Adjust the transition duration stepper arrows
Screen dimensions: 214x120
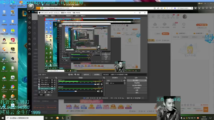[125, 83]
